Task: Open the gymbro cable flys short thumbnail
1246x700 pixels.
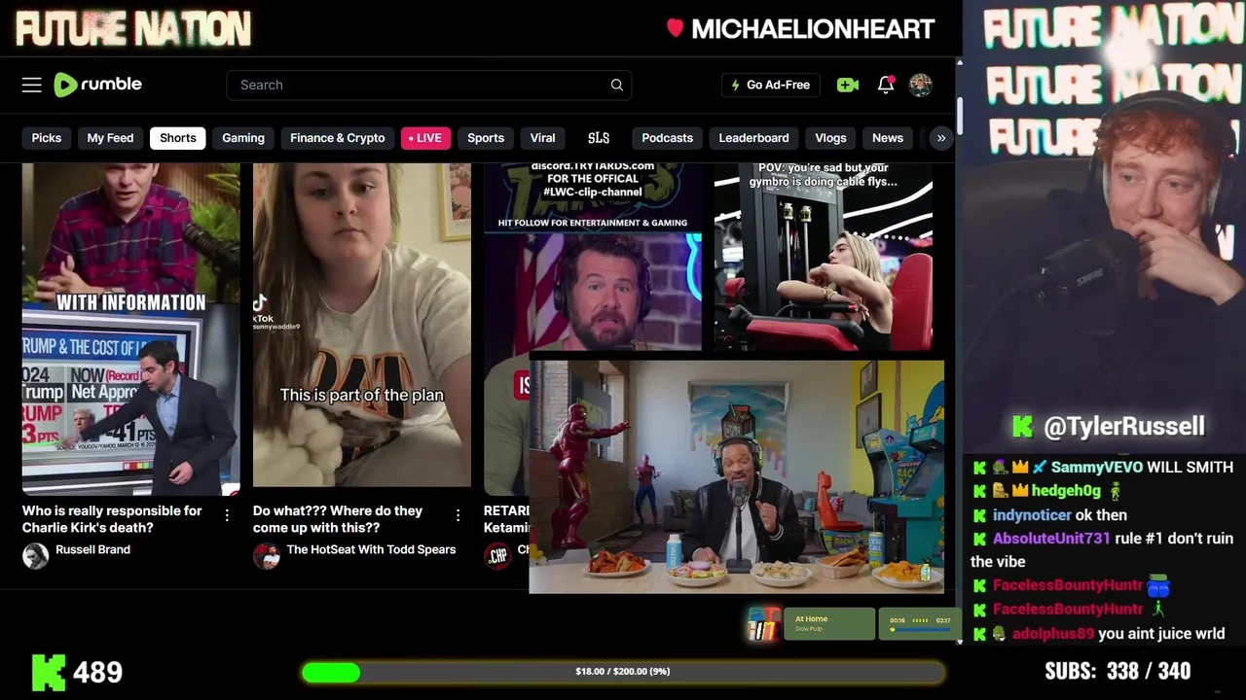Action: coord(824,258)
